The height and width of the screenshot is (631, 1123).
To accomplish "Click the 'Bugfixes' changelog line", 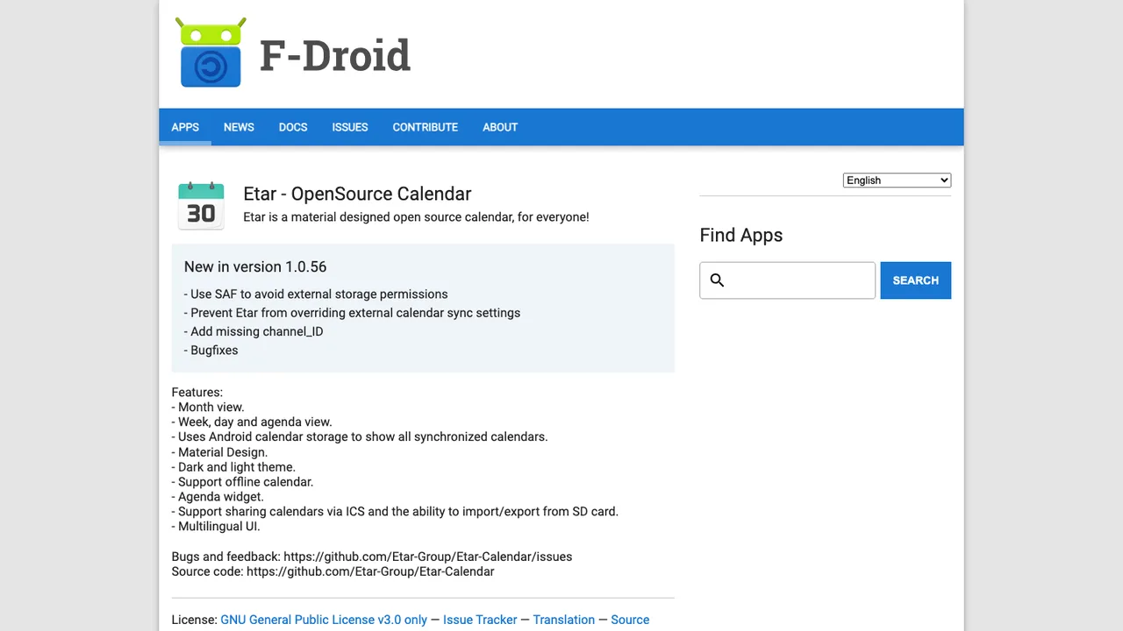I will 211,350.
